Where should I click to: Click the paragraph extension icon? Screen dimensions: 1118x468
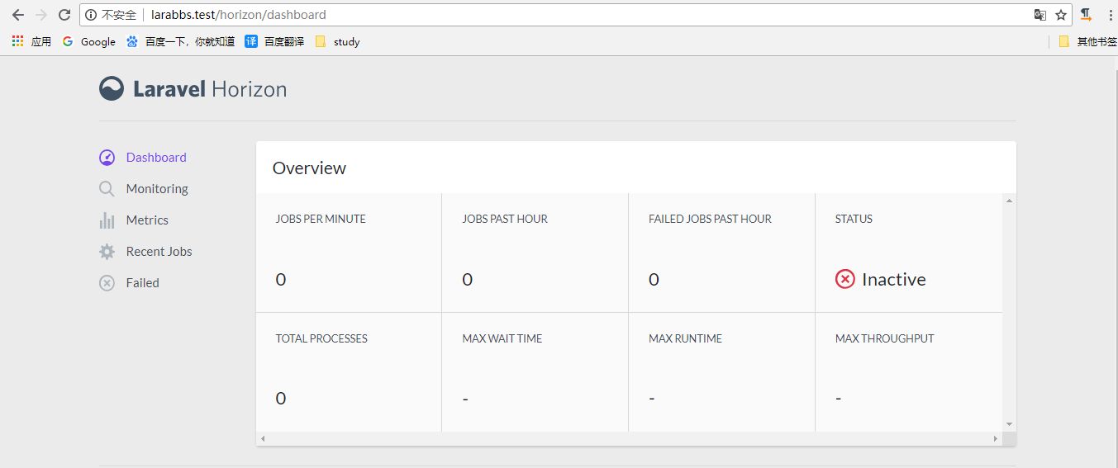pyautogui.click(x=1087, y=15)
